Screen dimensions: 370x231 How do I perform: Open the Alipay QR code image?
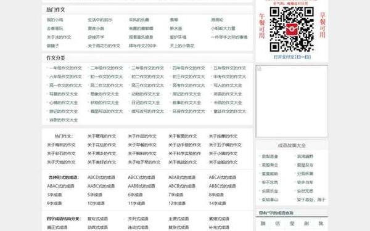tap(292, 29)
